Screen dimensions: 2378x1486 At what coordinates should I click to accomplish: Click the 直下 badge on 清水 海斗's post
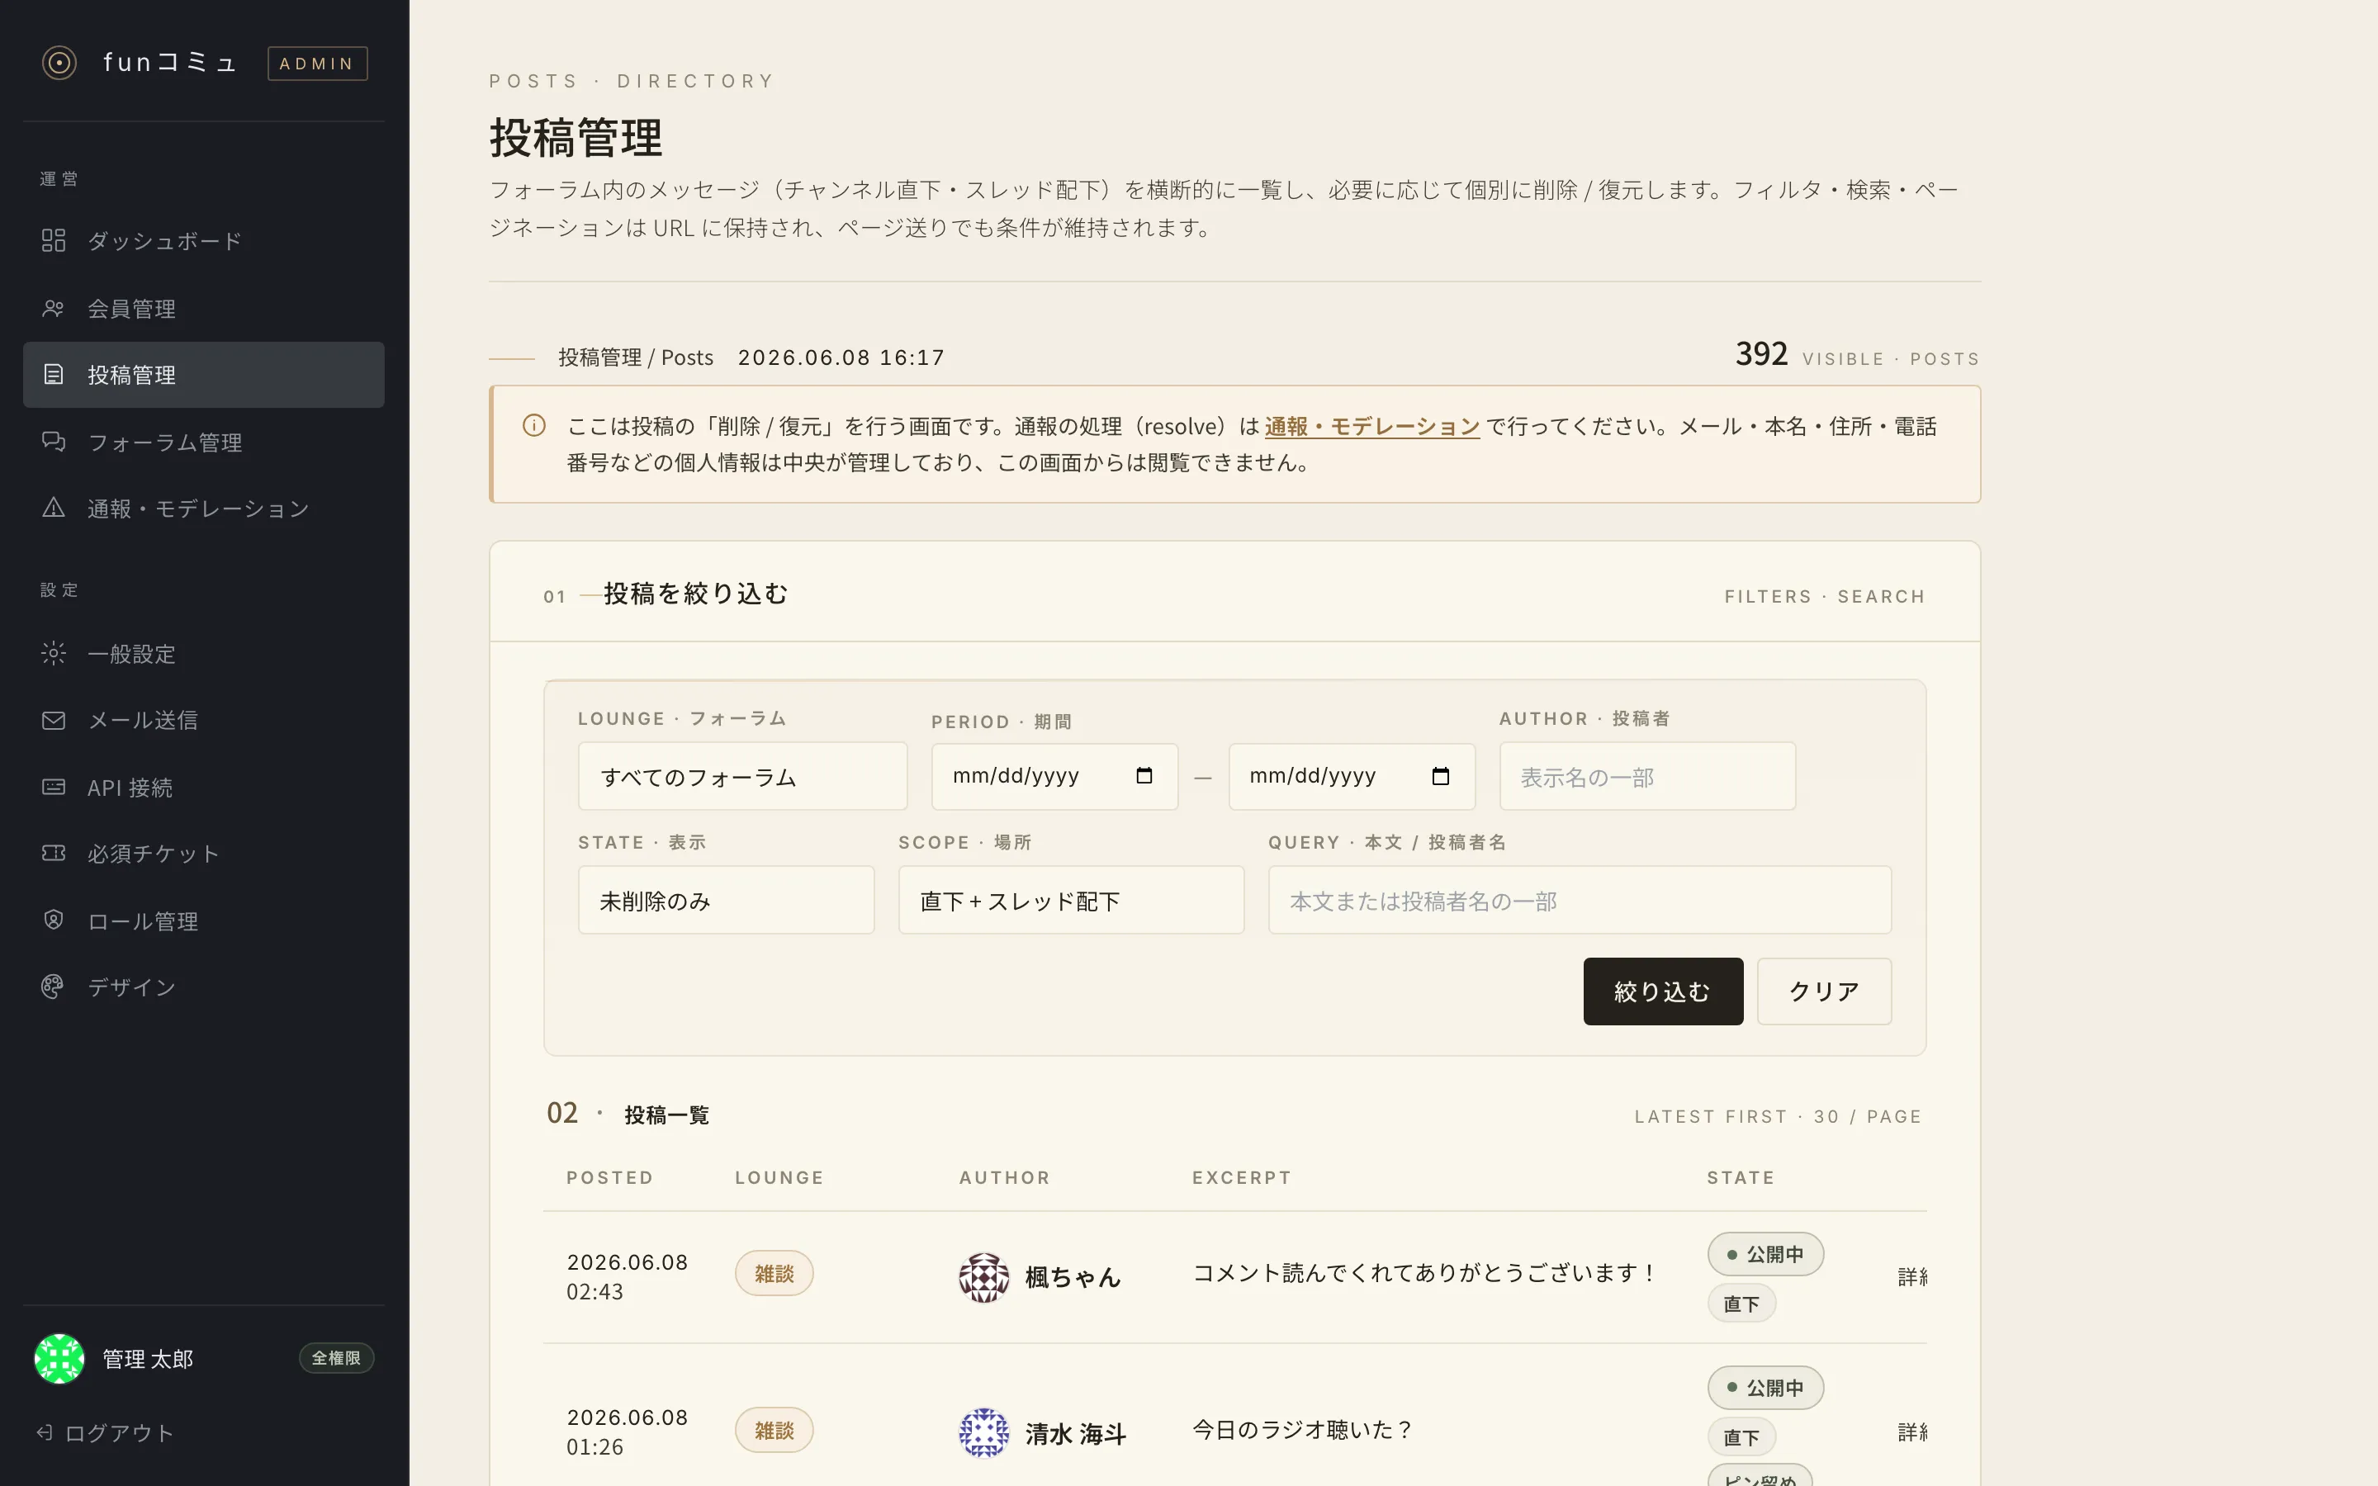tap(1741, 1438)
